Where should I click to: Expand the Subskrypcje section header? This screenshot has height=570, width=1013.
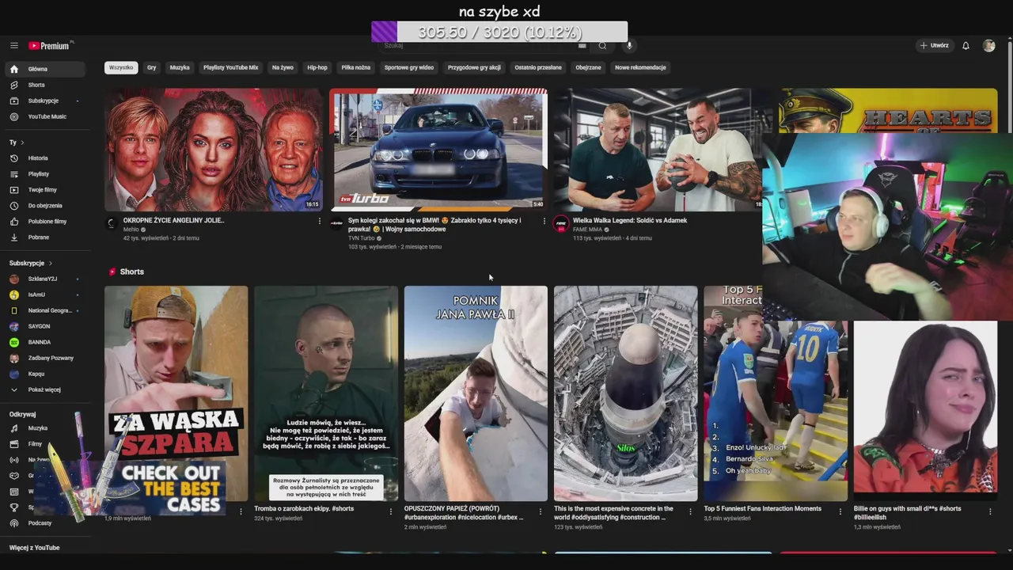pos(31,263)
